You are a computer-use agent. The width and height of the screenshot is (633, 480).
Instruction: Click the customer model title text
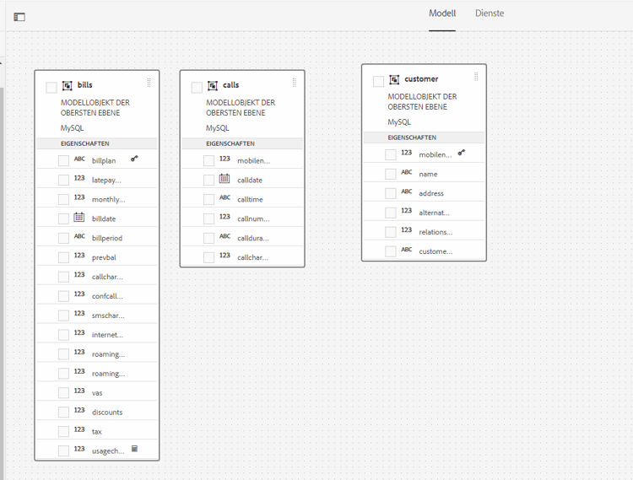tap(421, 79)
